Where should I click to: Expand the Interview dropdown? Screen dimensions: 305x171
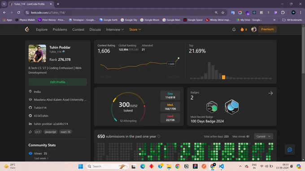[x=115, y=29]
